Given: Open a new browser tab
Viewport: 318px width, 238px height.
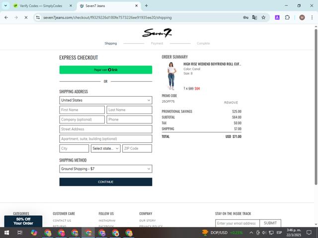Looking at the screenshot, I should [146, 5].
